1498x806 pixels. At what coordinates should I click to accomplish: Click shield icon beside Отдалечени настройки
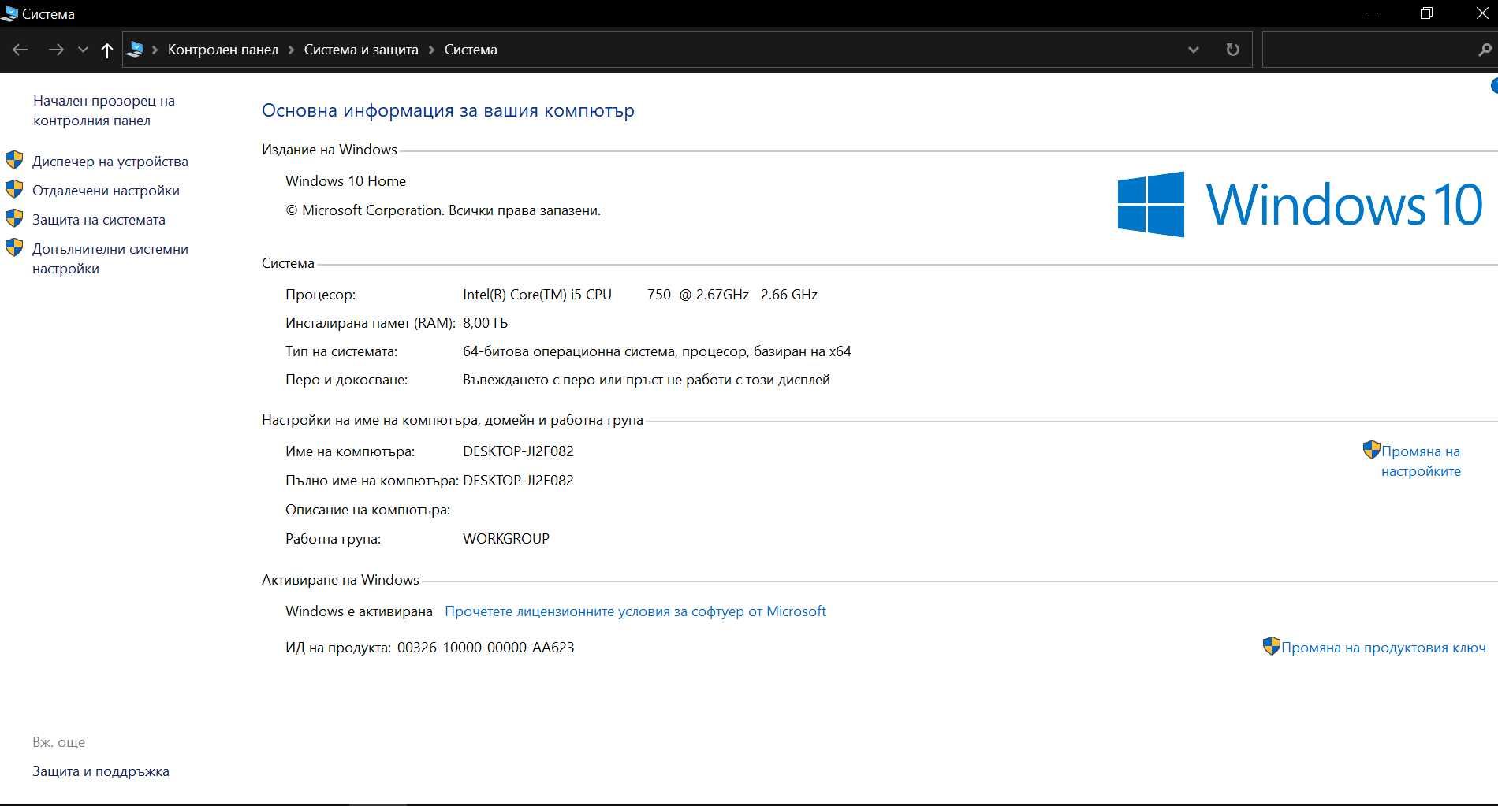[x=14, y=190]
